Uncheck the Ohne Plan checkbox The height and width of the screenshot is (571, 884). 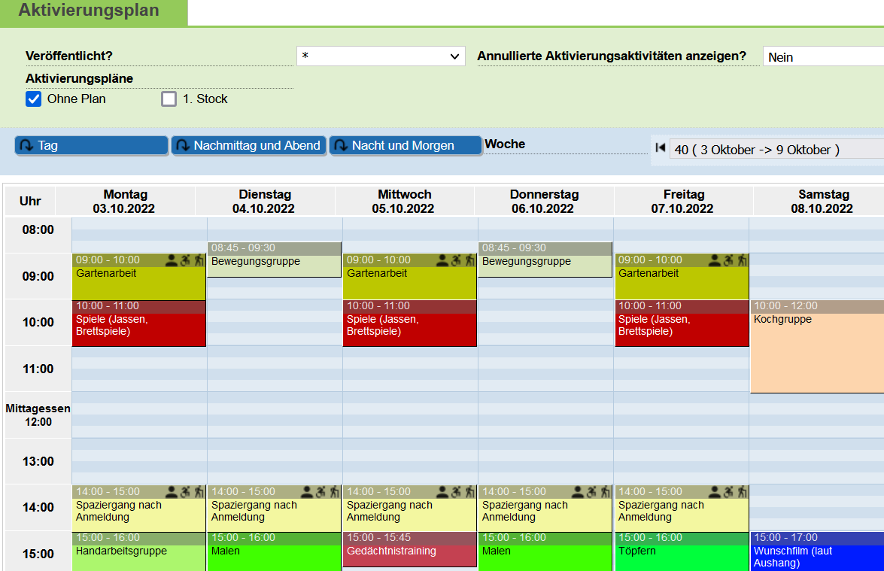[34, 99]
